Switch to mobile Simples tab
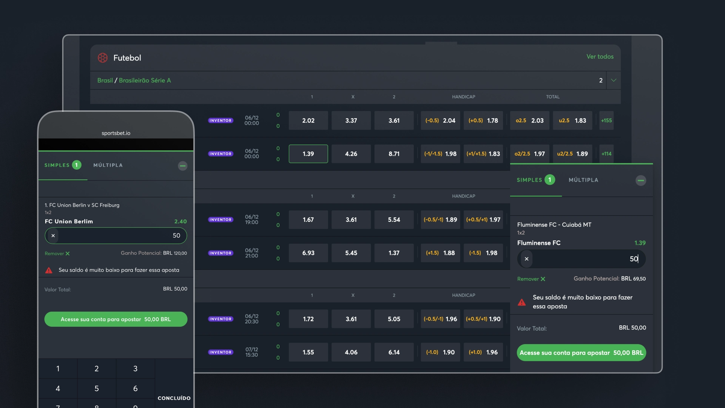The image size is (725, 408). click(x=63, y=165)
